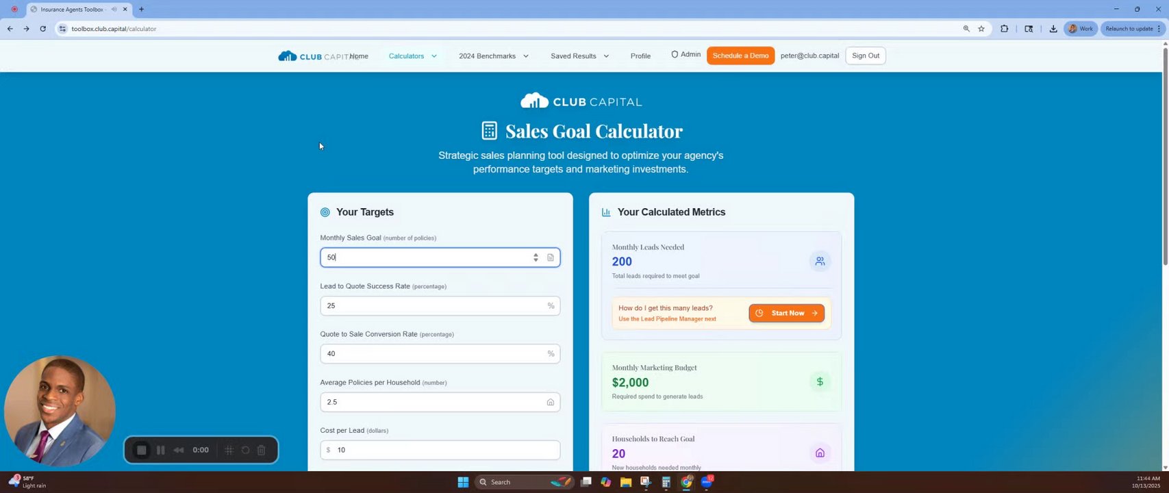Image resolution: width=1169 pixels, height=493 pixels.
Task: Open the Windows Start menu
Action: pyautogui.click(x=463, y=482)
